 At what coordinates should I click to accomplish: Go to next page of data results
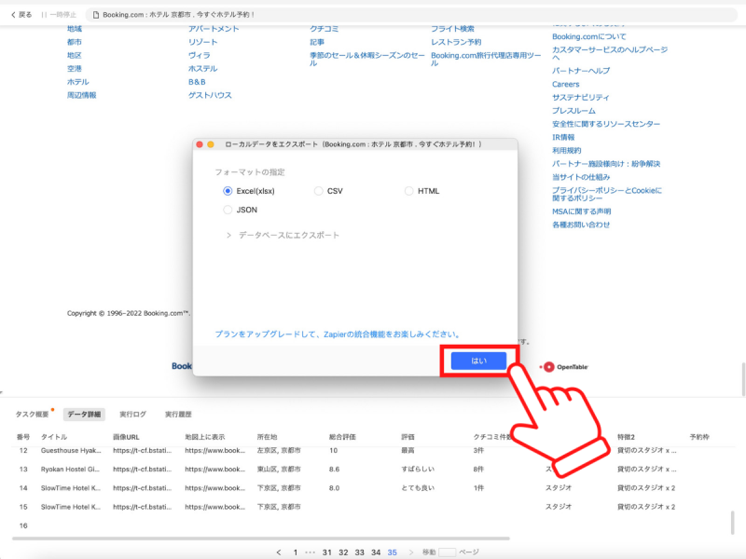coord(411,552)
